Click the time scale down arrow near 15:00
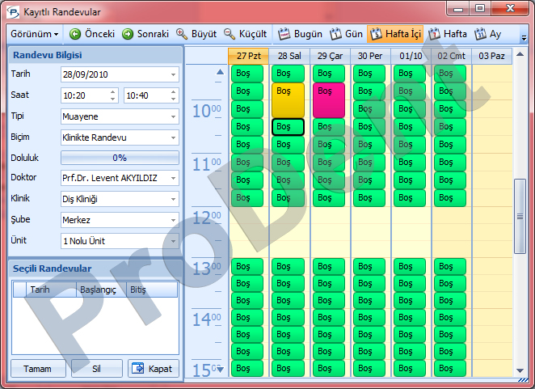Screen dimensions: 535x389 point(221,370)
